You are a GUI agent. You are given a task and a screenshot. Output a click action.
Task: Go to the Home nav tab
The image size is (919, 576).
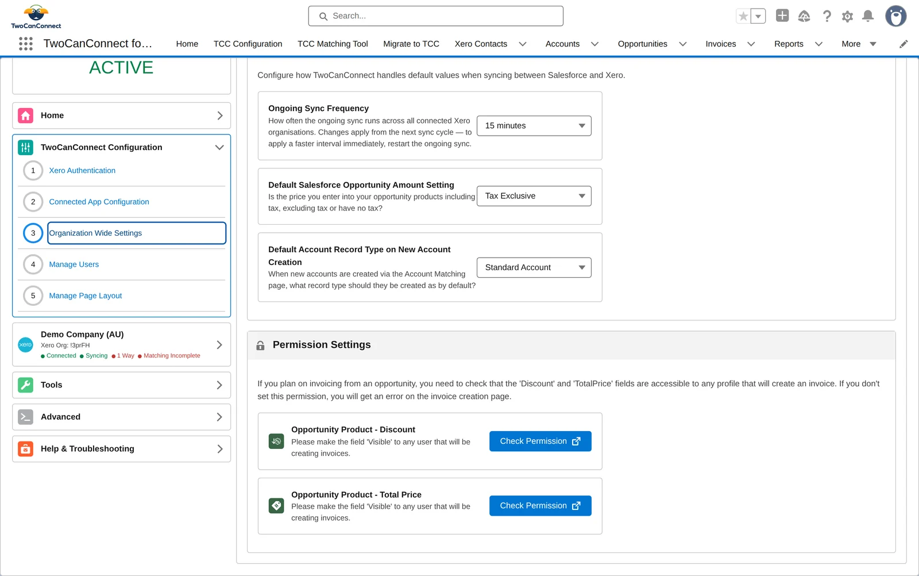(187, 44)
